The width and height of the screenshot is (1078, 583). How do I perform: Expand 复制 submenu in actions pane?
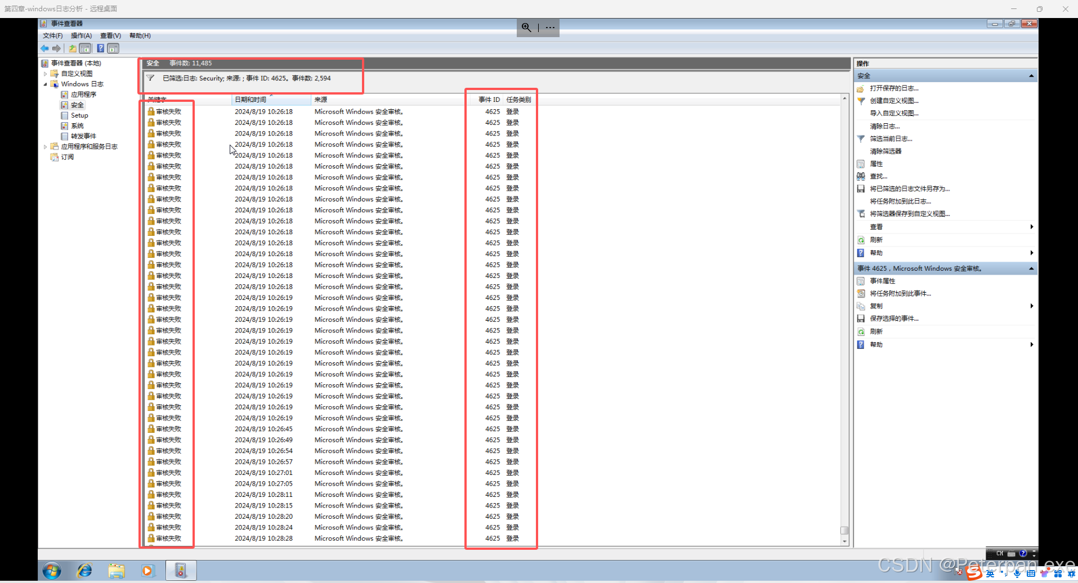click(x=1031, y=306)
